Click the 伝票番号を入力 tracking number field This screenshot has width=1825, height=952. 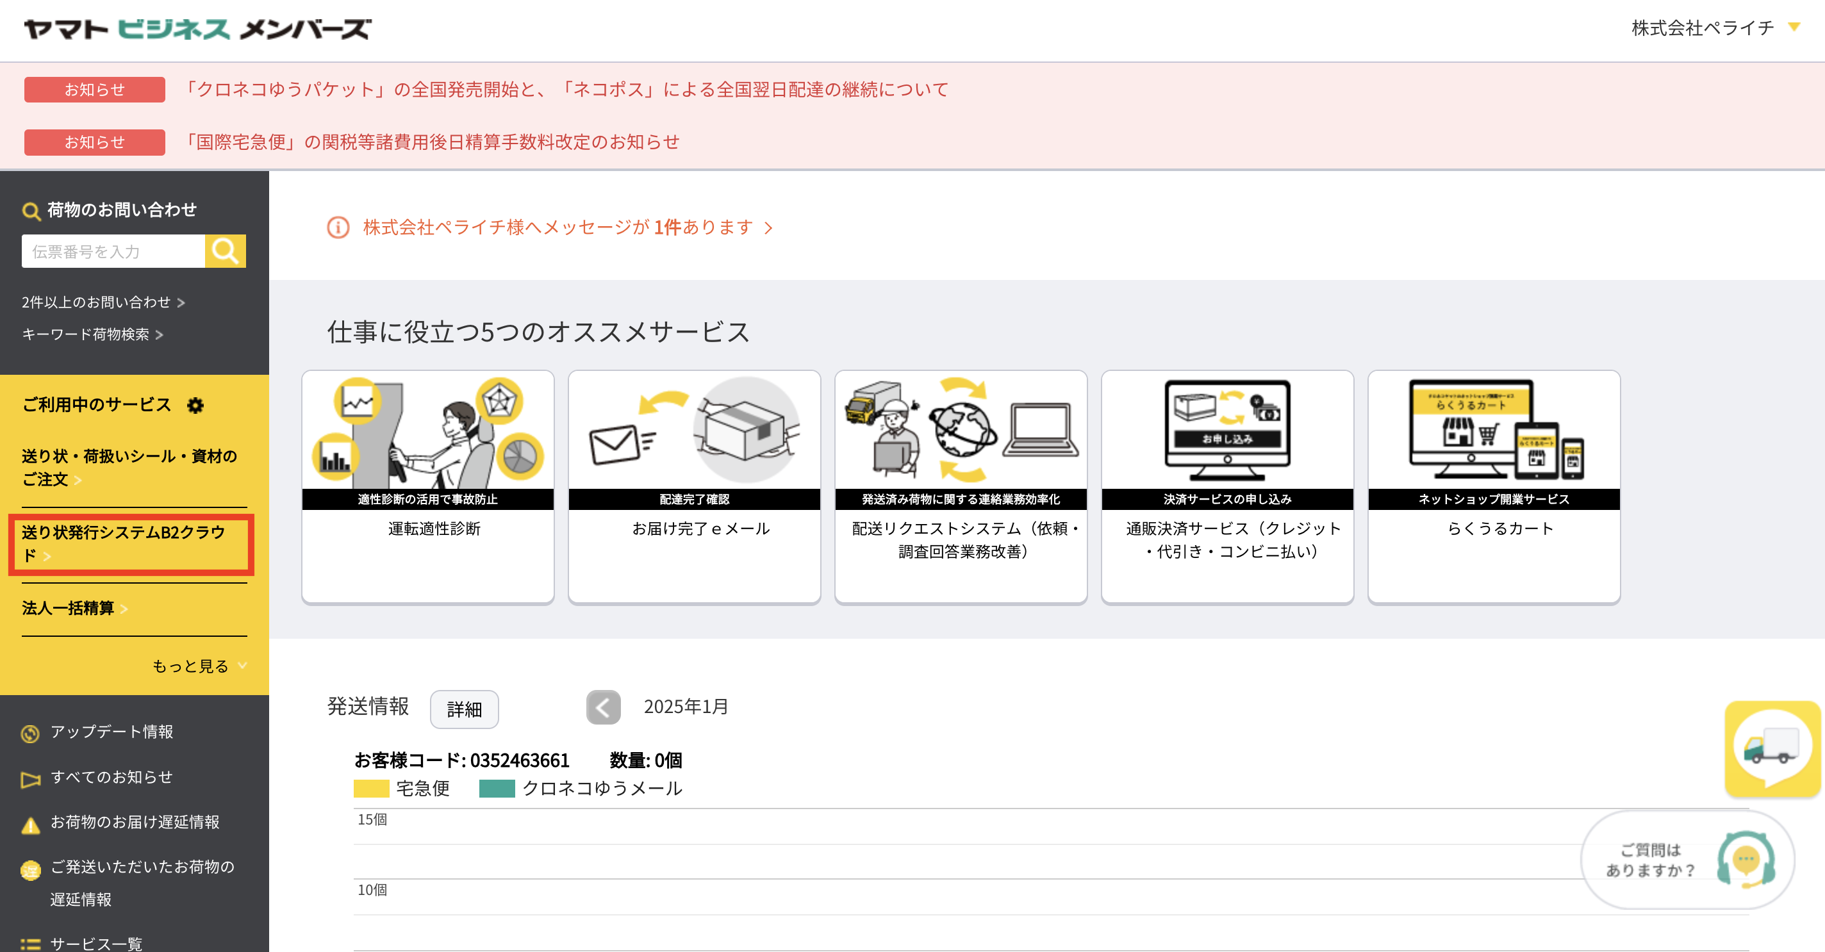pos(113,250)
